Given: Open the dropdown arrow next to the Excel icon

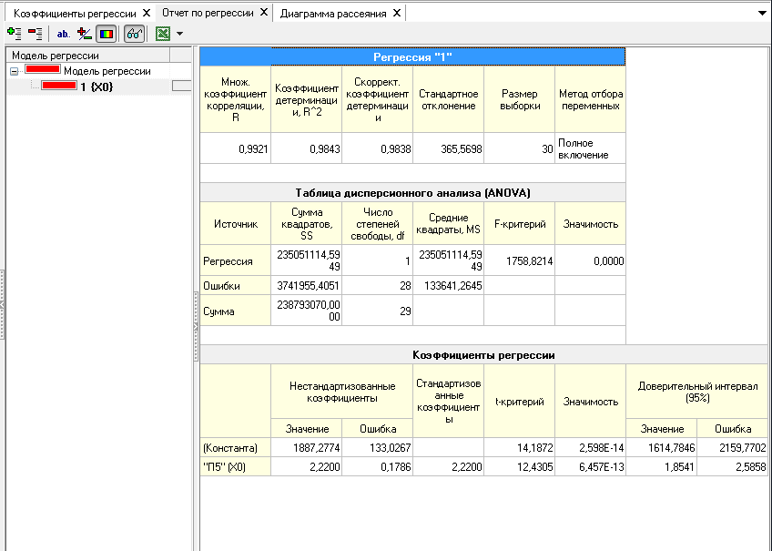Looking at the screenshot, I should click(179, 34).
